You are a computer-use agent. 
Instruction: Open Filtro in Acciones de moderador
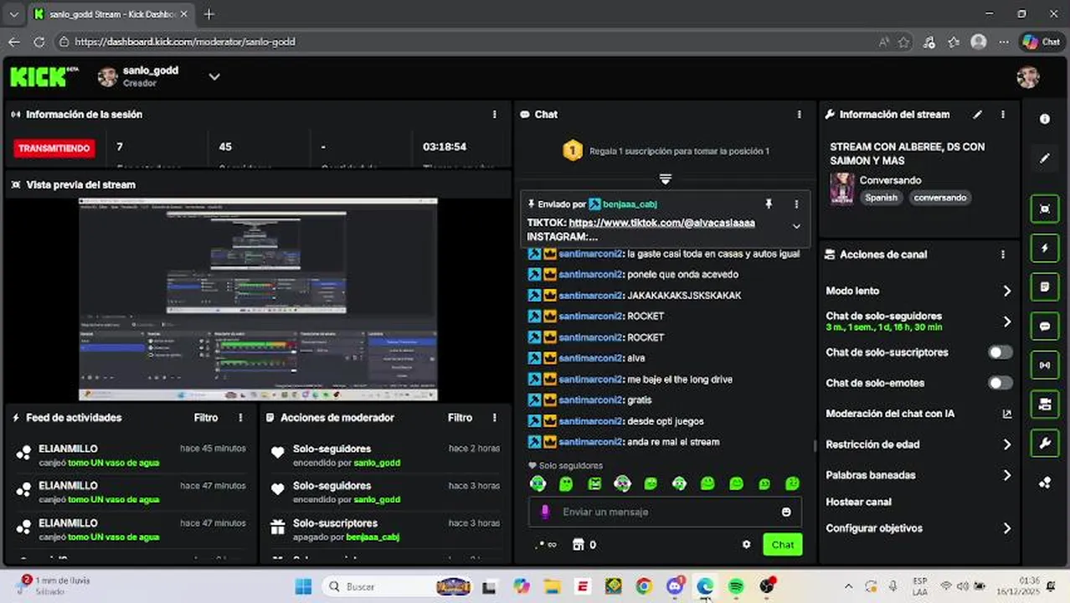coord(460,417)
